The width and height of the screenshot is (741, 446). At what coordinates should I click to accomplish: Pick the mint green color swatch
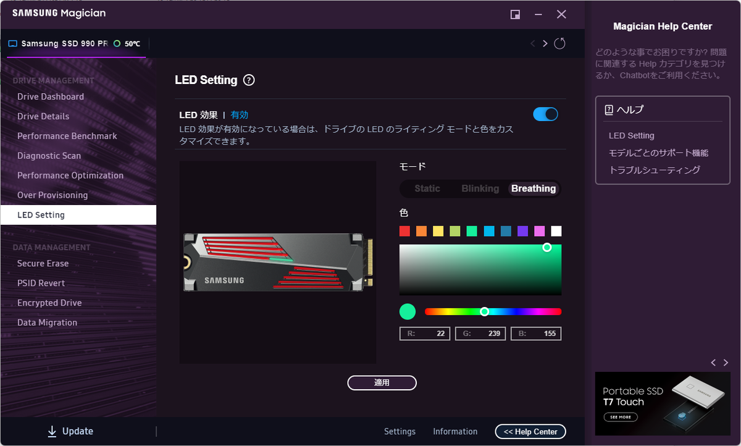[x=472, y=231]
